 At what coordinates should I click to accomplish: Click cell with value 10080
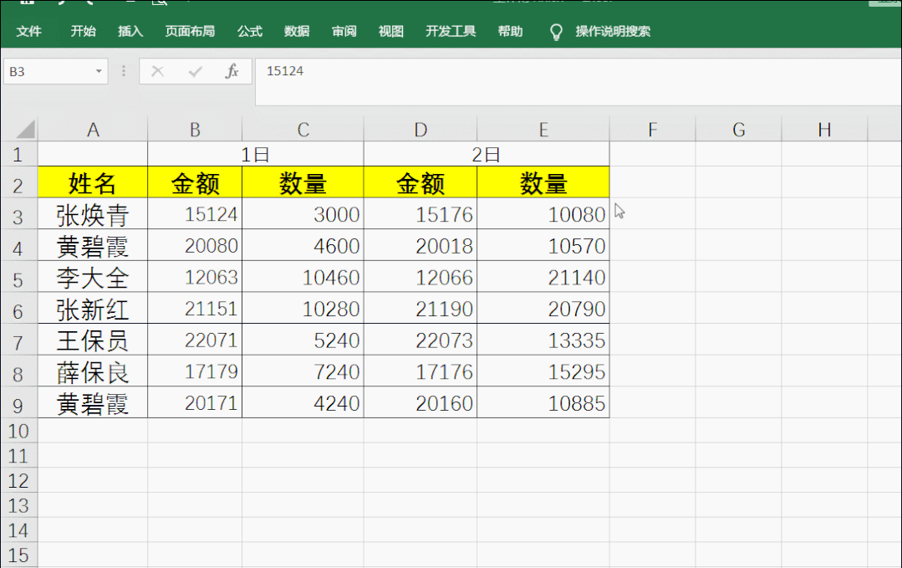tap(543, 214)
